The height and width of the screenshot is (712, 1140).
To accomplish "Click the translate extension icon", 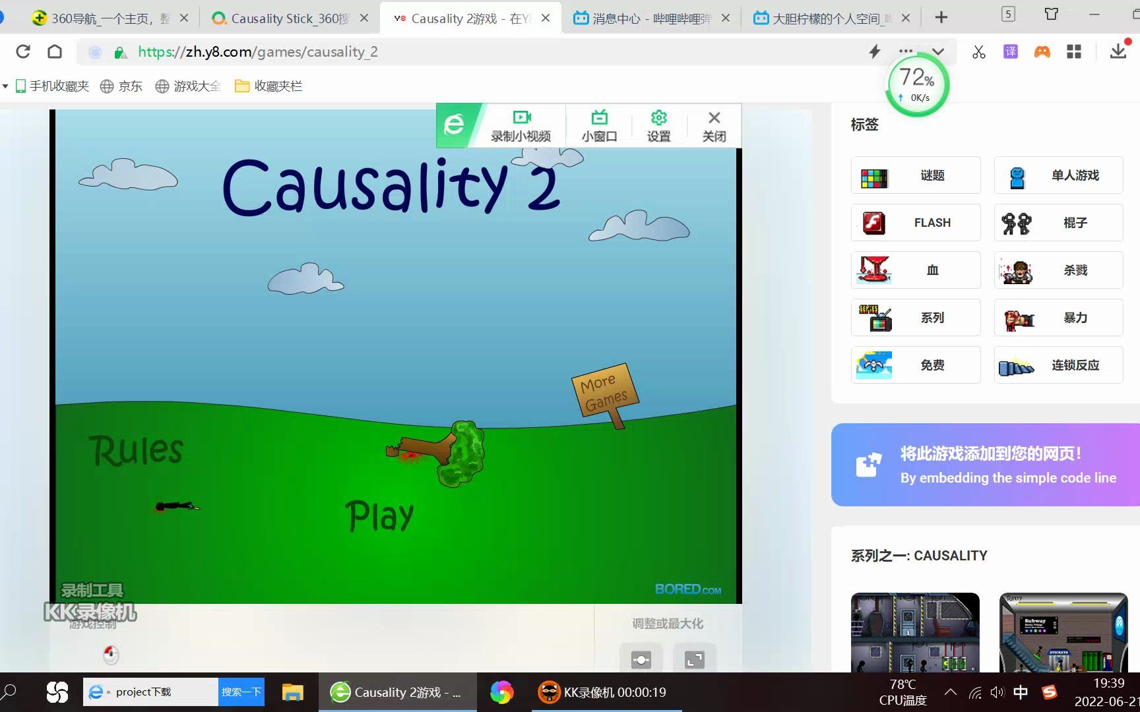I will (x=1010, y=51).
